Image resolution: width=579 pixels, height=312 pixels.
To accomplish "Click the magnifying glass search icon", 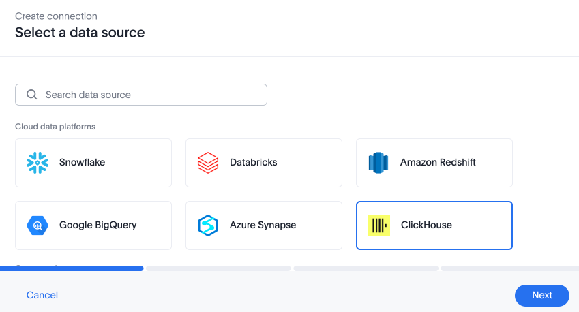I will 32,95.
